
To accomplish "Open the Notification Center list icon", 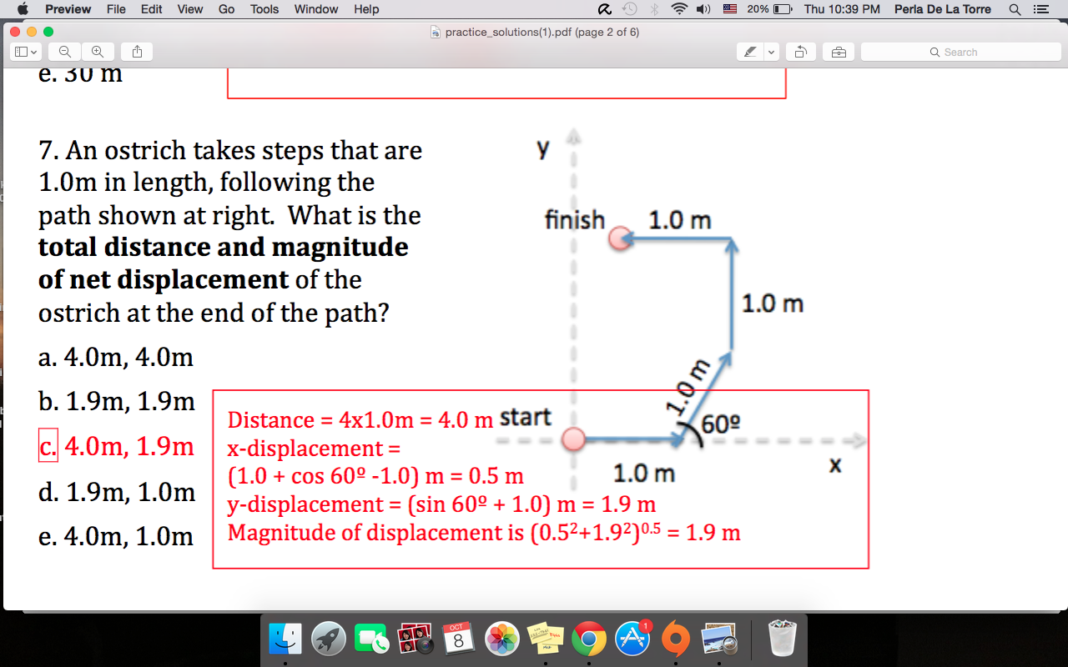I will pyautogui.click(x=1039, y=9).
